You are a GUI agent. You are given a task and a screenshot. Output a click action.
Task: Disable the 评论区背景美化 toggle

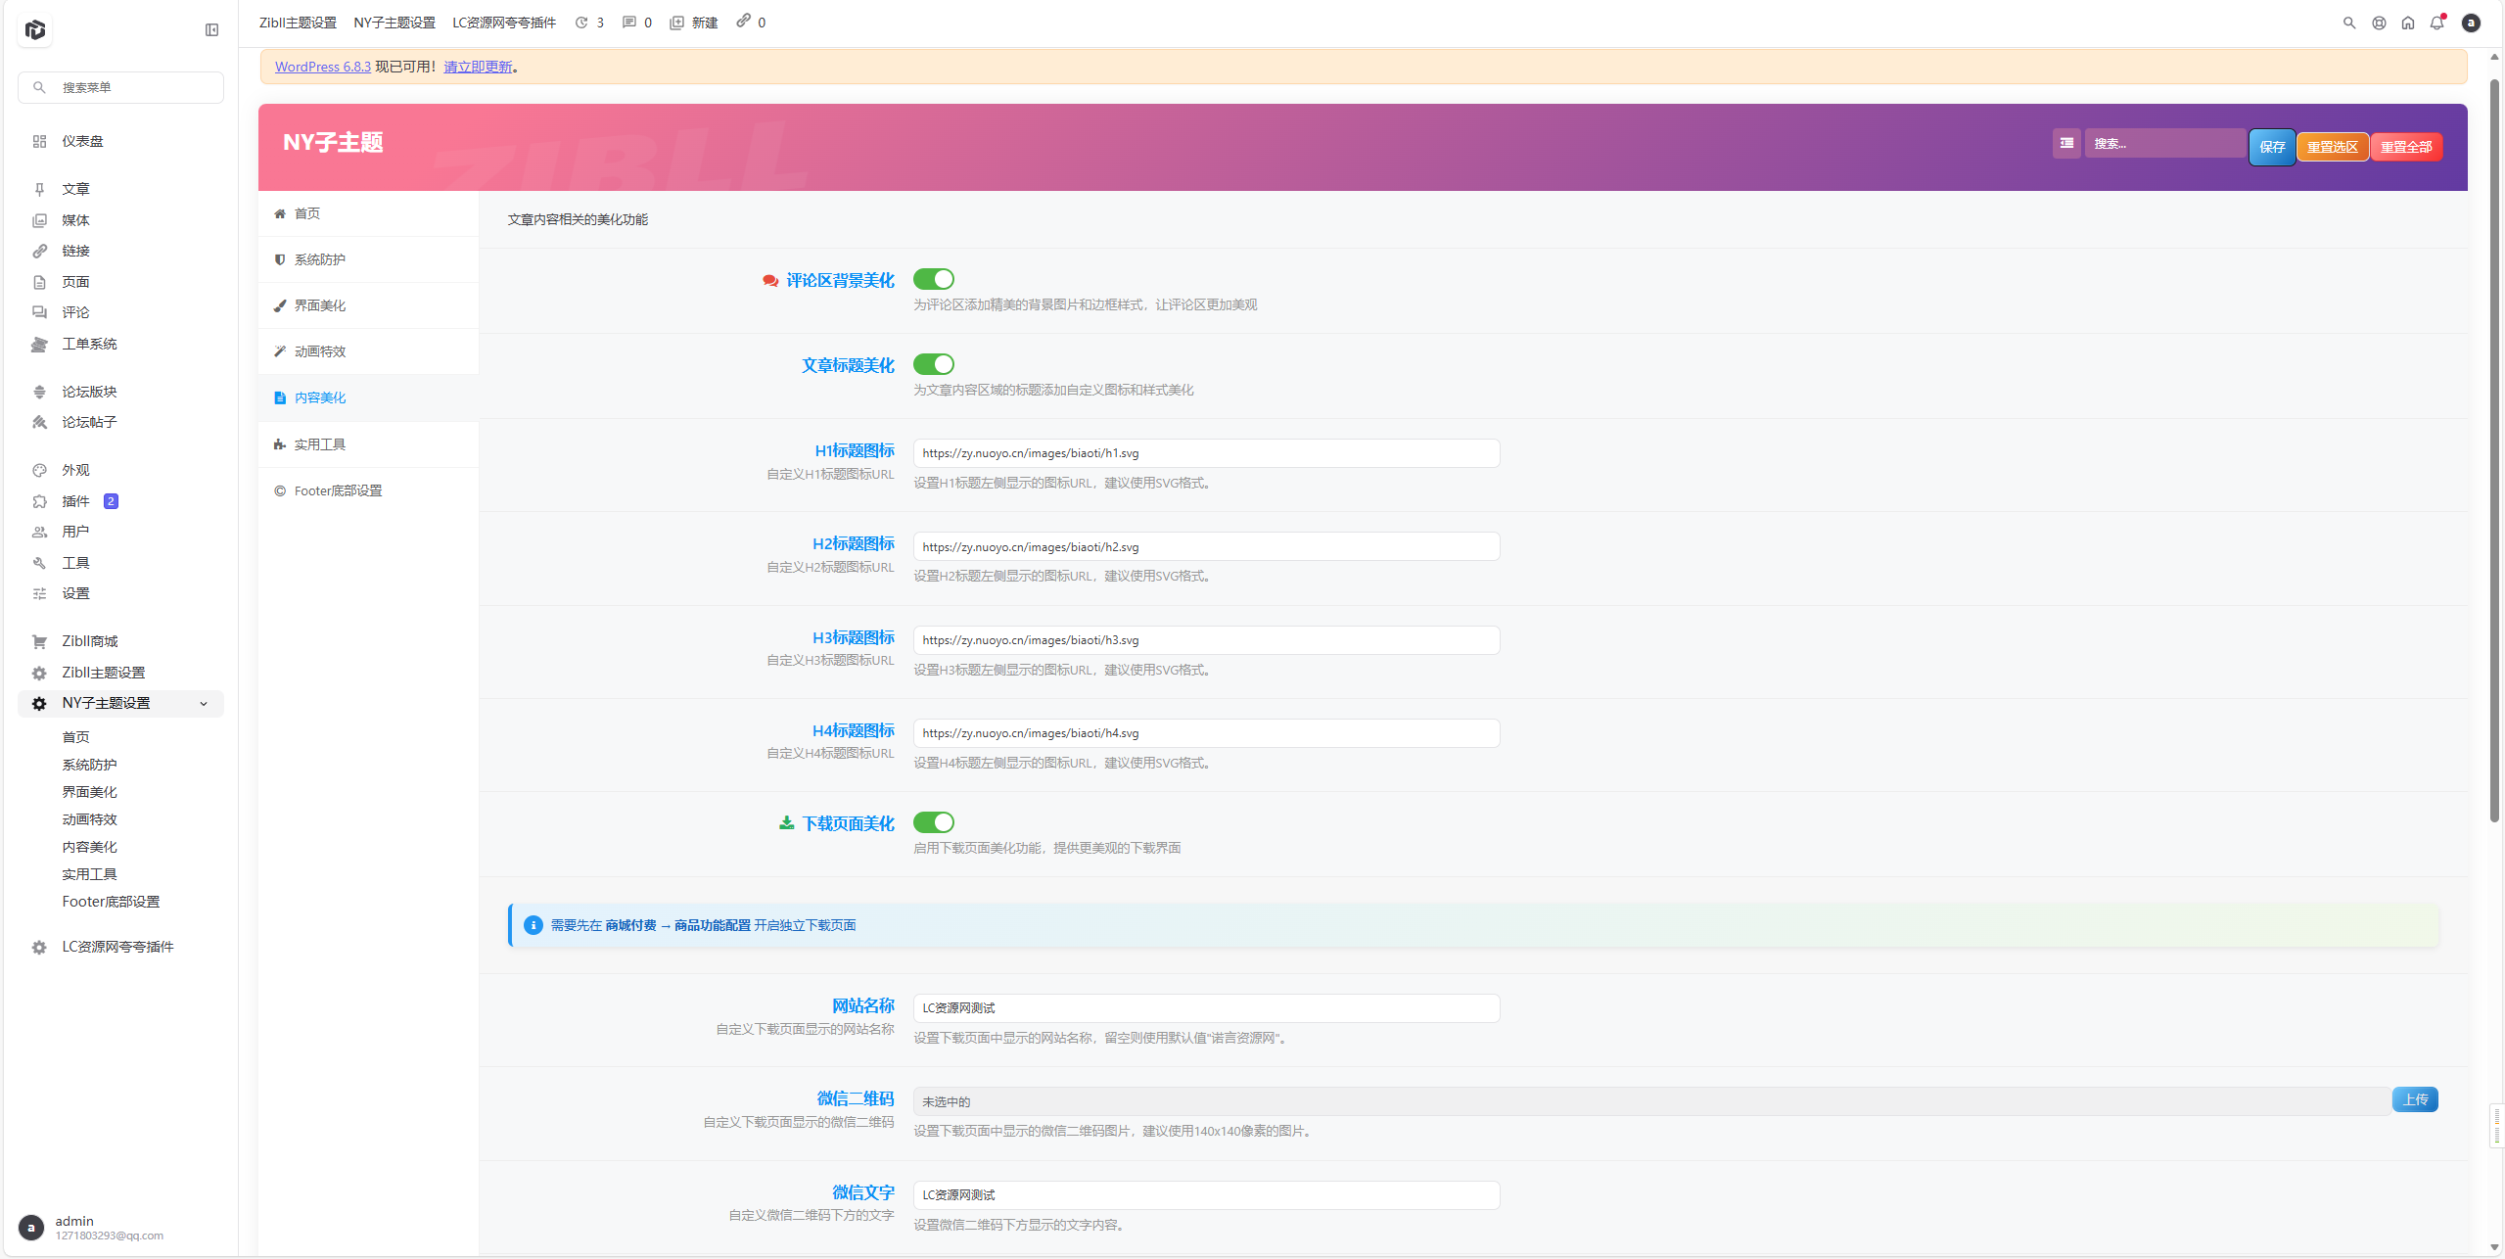tap(933, 279)
